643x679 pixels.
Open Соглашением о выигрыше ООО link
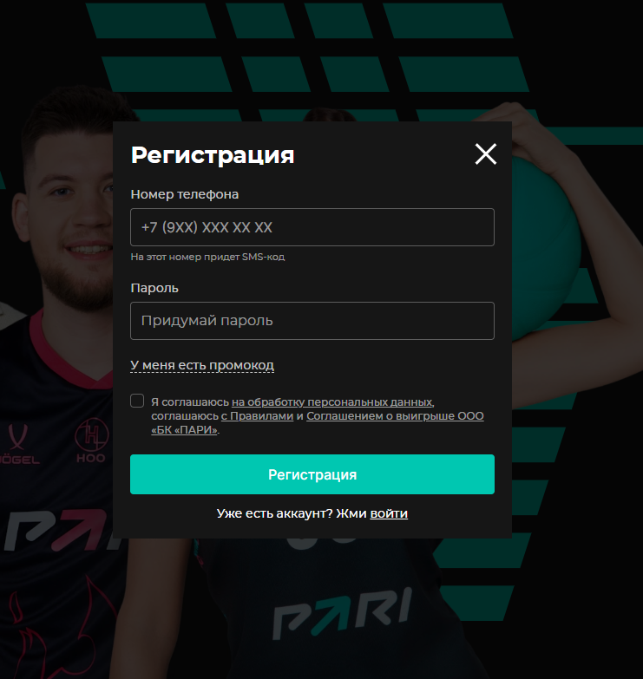[x=395, y=416]
